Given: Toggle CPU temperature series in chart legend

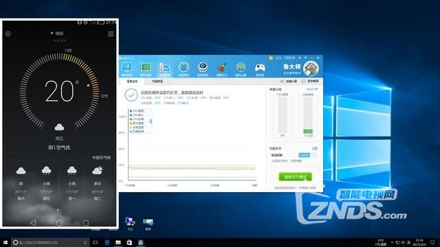Looking at the screenshot, I should tap(137, 111).
